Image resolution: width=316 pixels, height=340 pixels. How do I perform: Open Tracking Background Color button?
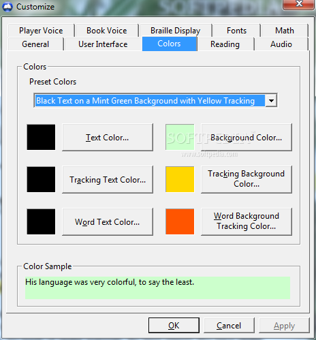click(247, 180)
